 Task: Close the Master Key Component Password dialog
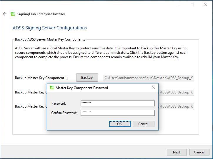(154, 88)
